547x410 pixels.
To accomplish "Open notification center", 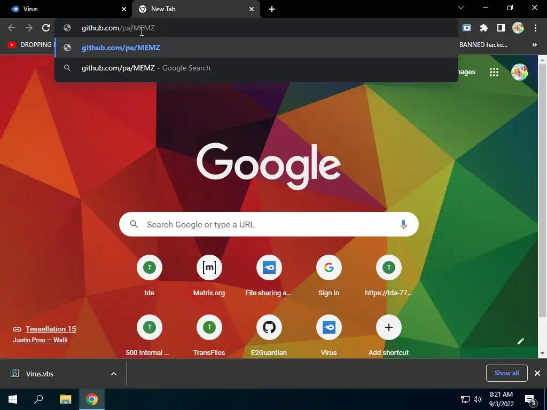I will 530,399.
